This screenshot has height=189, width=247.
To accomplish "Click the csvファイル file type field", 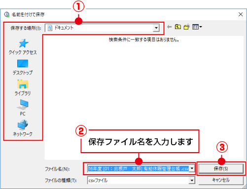I will click(x=138, y=181).
